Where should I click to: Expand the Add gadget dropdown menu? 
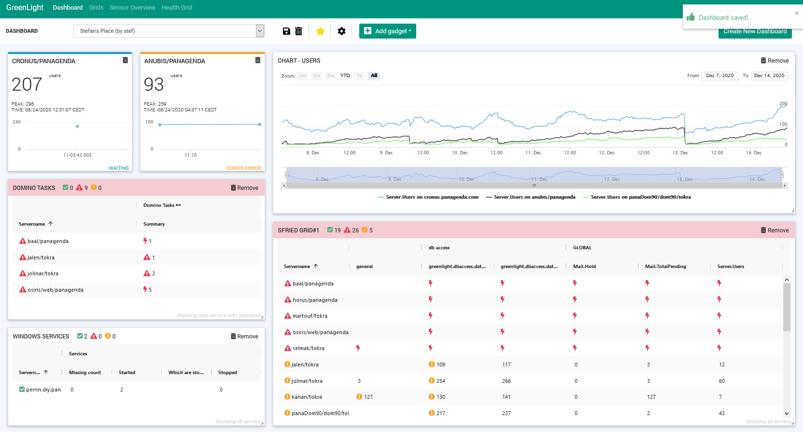tap(388, 31)
